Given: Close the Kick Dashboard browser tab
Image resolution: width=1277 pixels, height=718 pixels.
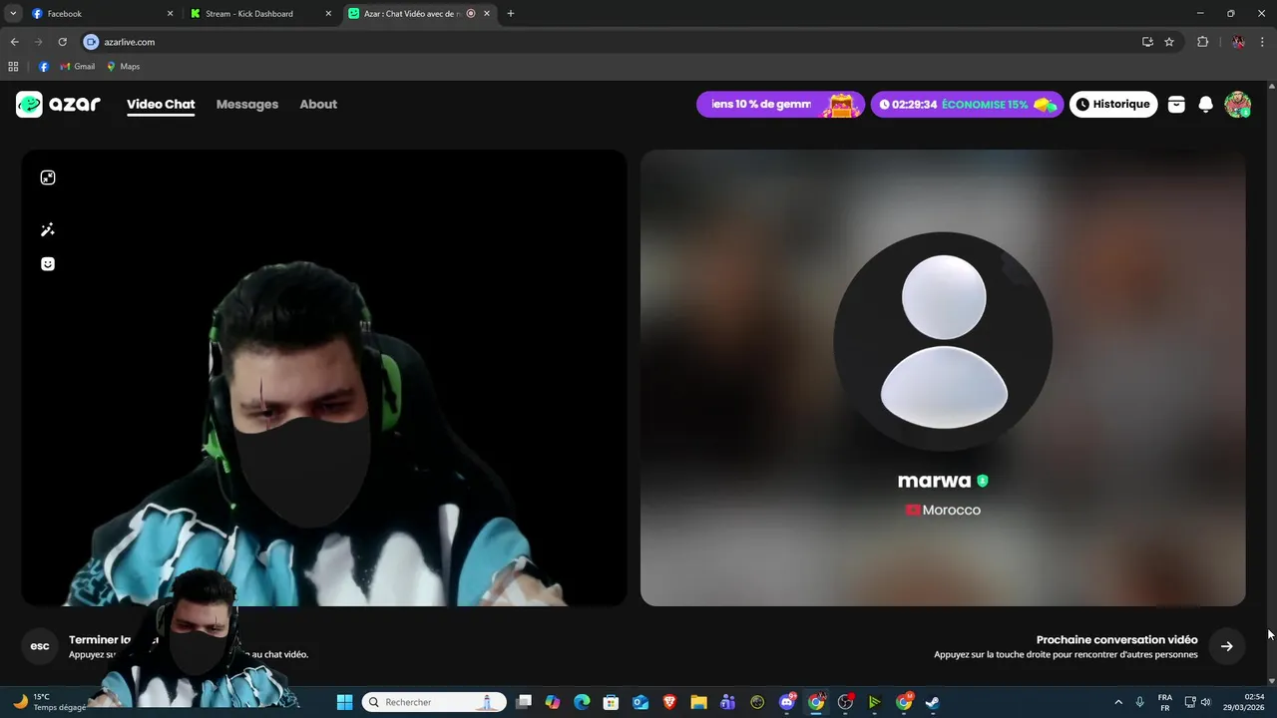Looking at the screenshot, I should point(328,14).
